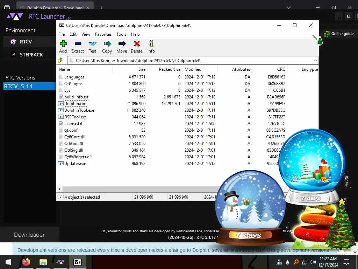Screen dimensions: 358x269
Task: Select the license.txt file name
Action: (x=73, y=124)
